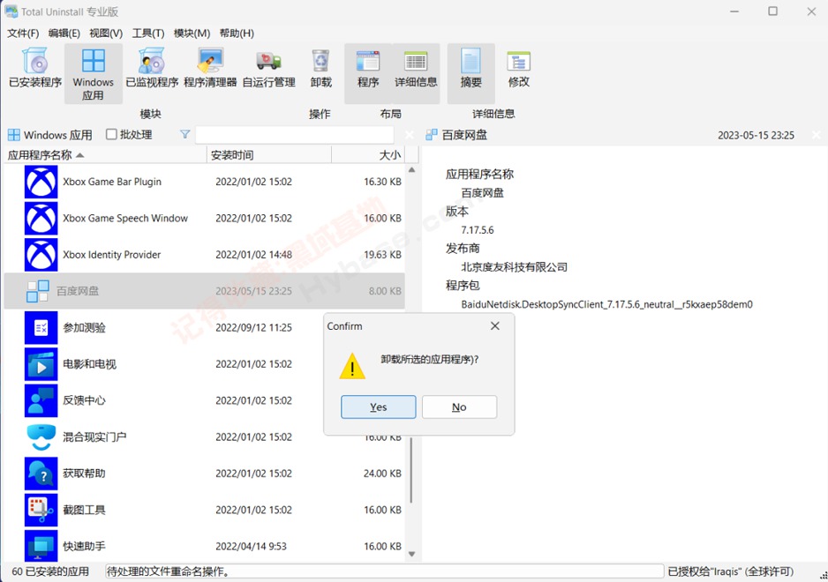
Task: Select the 电影和电视 row name
Action: (x=89, y=364)
